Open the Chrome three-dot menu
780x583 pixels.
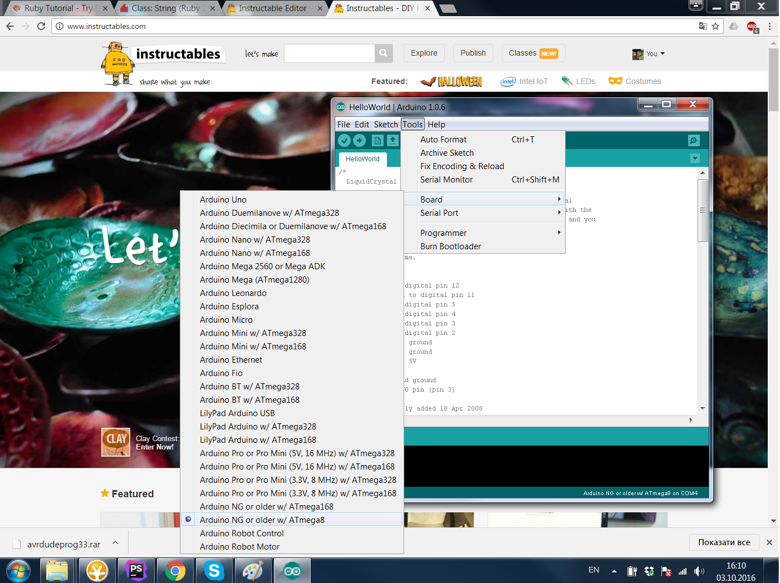click(769, 26)
